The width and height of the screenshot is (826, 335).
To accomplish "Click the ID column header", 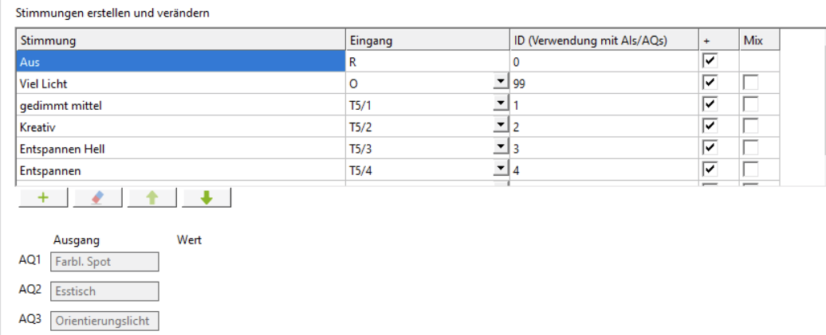I will click(603, 40).
